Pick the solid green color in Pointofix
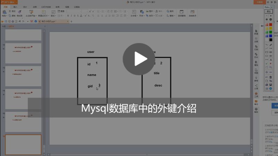 tap(271, 32)
